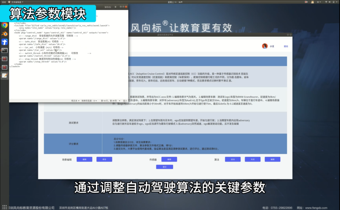Click the red recording indicator in the top bar
Image resolution: width=340 pixels, height=210 pixels.
point(306,2)
